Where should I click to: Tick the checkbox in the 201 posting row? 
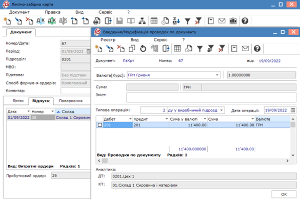tap(100, 125)
